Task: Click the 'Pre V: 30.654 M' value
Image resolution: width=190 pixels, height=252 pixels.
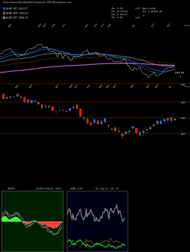Action: click(152, 11)
